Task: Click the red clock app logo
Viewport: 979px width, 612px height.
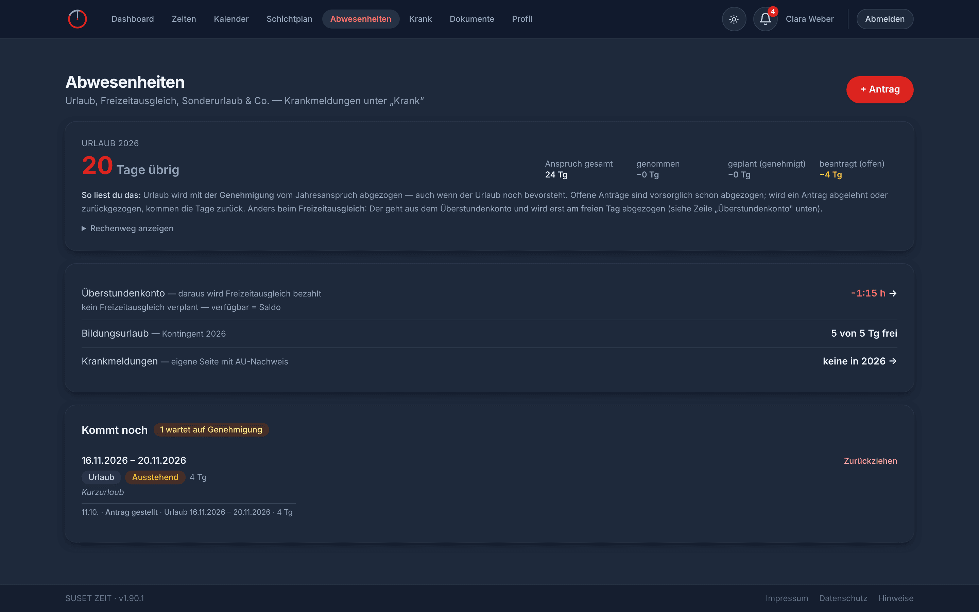Action: click(x=77, y=19)
